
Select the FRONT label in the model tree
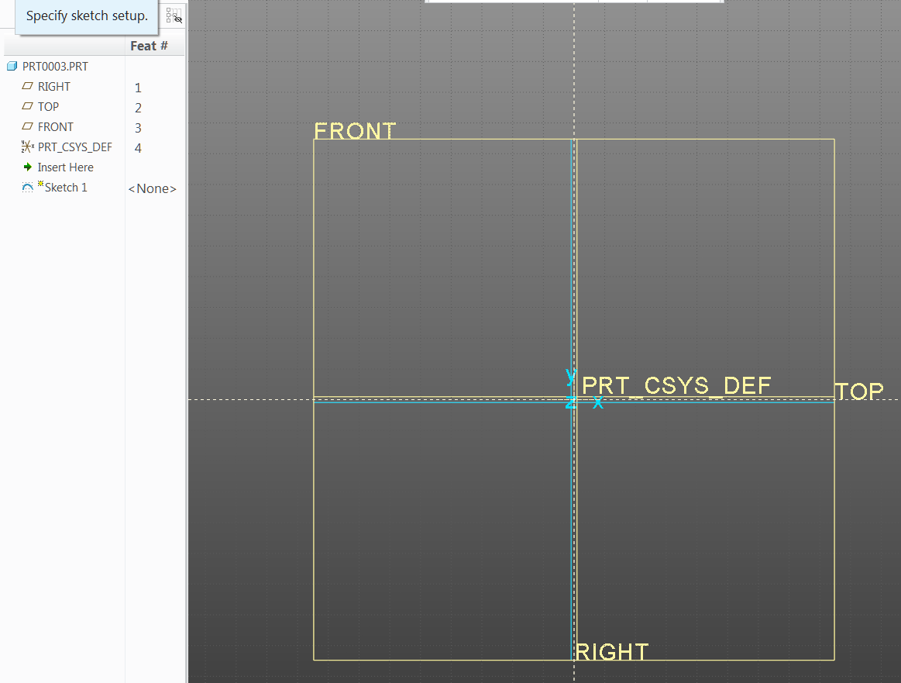[56, 126]
